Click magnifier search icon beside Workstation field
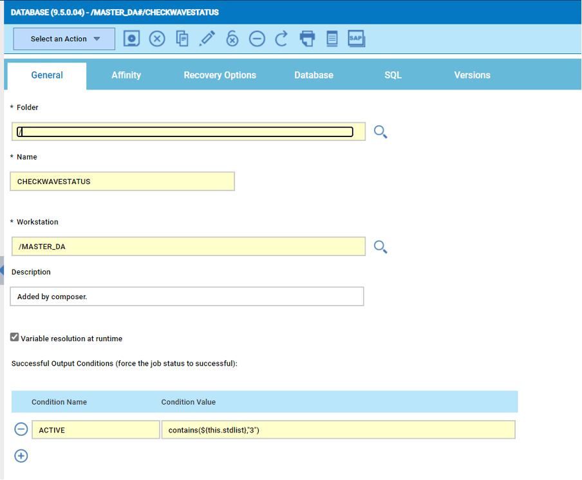Viewport: 582px width, 480px height. [380, 247]
